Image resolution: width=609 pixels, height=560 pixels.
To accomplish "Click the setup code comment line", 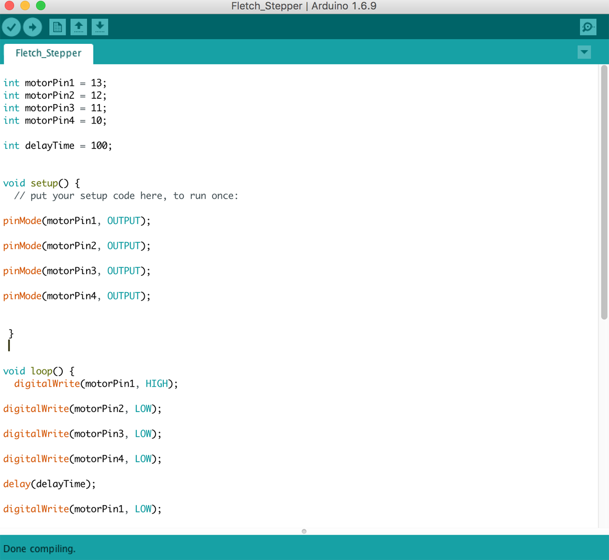I will click(x=126, y=196).
